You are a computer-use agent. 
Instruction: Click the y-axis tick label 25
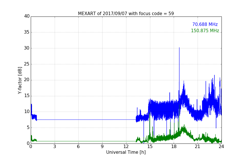pyautogui.click(x=27, y=64)
